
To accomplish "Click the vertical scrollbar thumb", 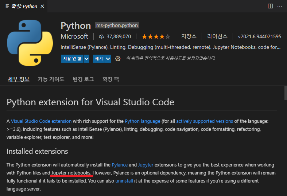I will (x=286, y=93).
